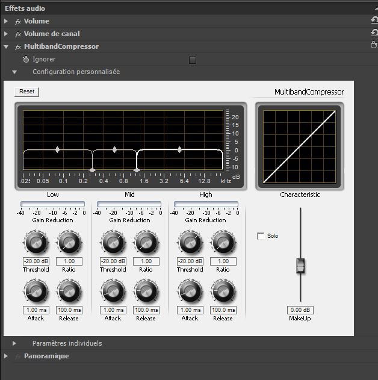Click the Low-Mid crossover frequency handle

92,170
